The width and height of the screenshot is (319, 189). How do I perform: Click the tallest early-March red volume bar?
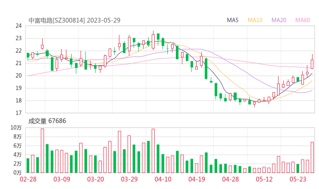coord(42,151)
